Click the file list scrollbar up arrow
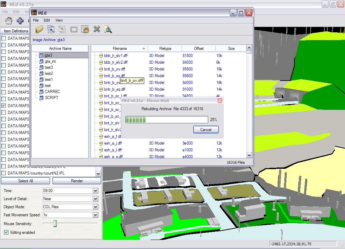The image size is (345, 249). pyautogui.click(x=249, y=48)
